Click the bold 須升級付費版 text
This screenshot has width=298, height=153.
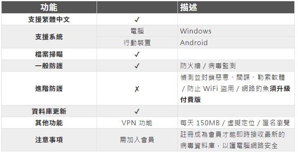(235, 94)
